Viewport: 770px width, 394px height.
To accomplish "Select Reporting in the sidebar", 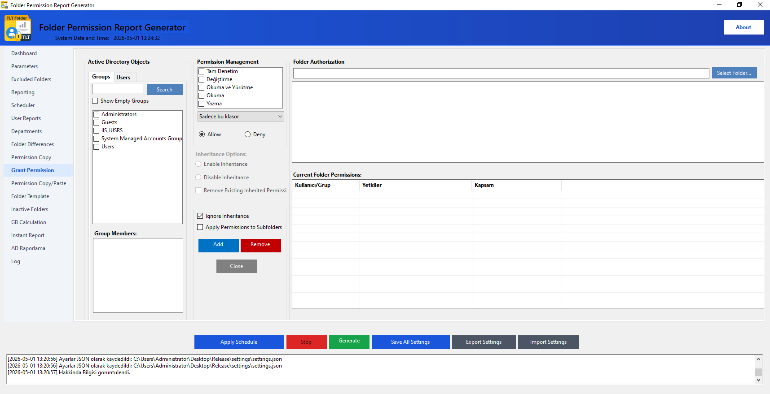I will point(22,92).
